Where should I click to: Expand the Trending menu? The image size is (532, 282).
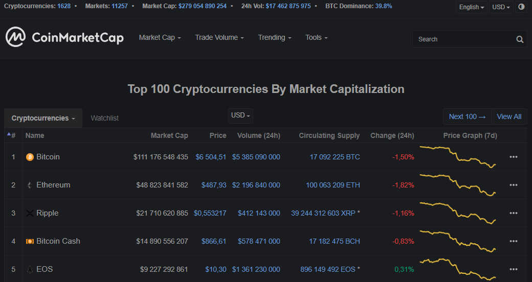pos(275,38)
